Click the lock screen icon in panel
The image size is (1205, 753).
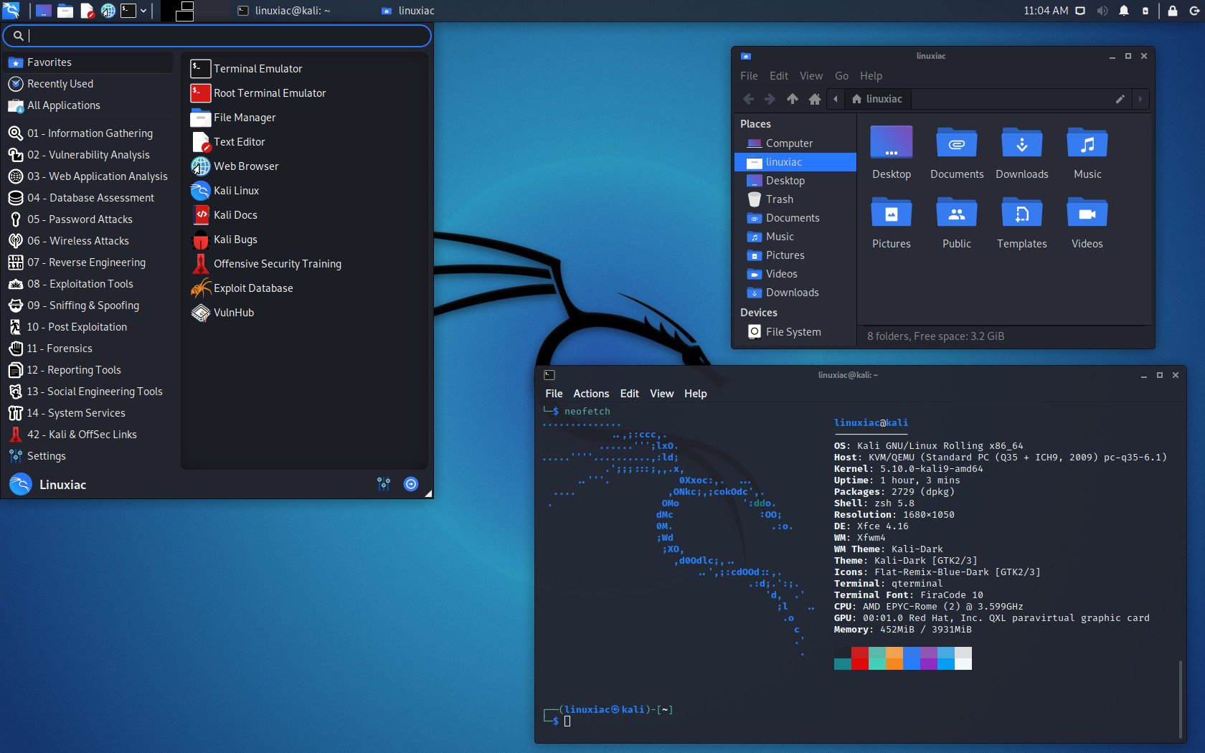1173,11
